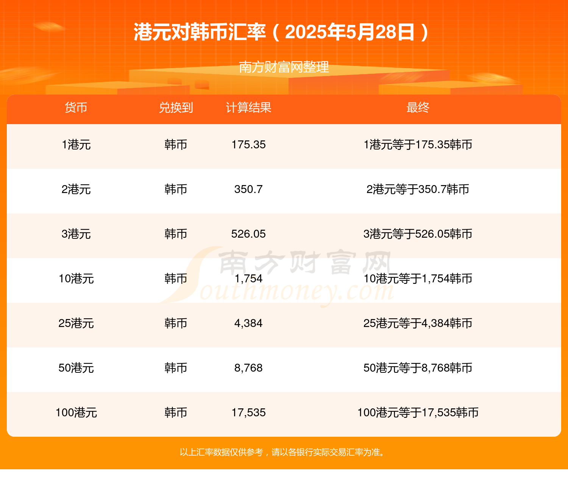Click the value 8,768
The width and height of the screenshot is (568, 492).
coord(248,368)
